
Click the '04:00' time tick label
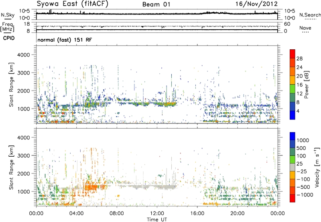coord(76,214)
